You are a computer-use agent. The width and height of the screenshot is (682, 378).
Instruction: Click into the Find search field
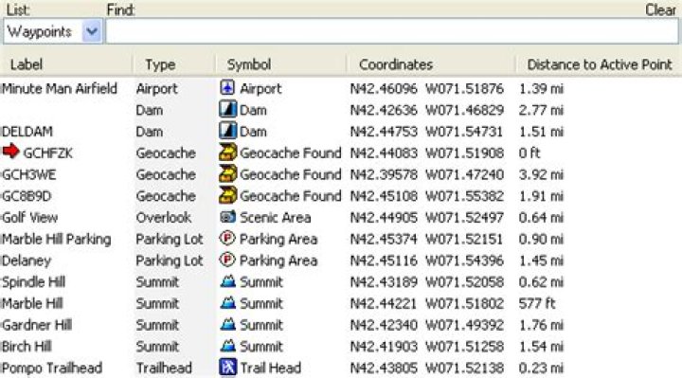click(x=391, y=31)
